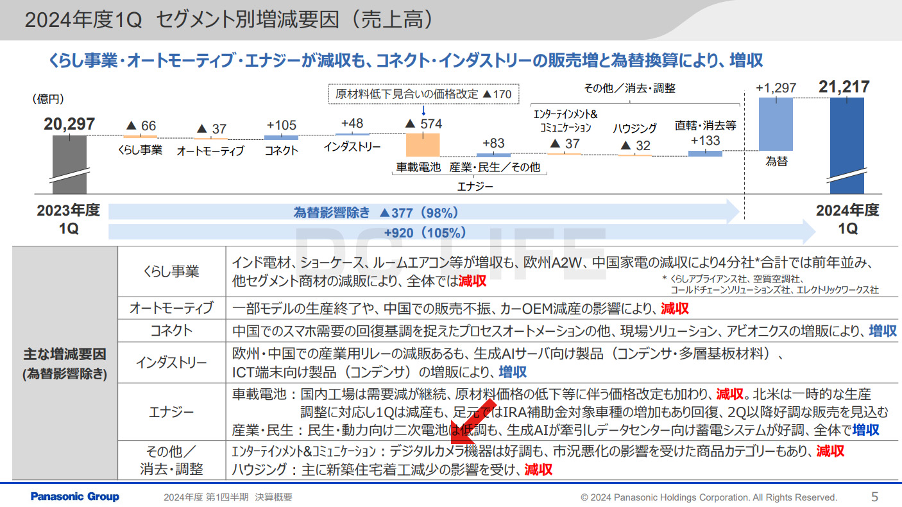This screenshot has height=507, width=902.
Task: Click the blue 増収 in コネクト row
Action: [x=883, y=331]
